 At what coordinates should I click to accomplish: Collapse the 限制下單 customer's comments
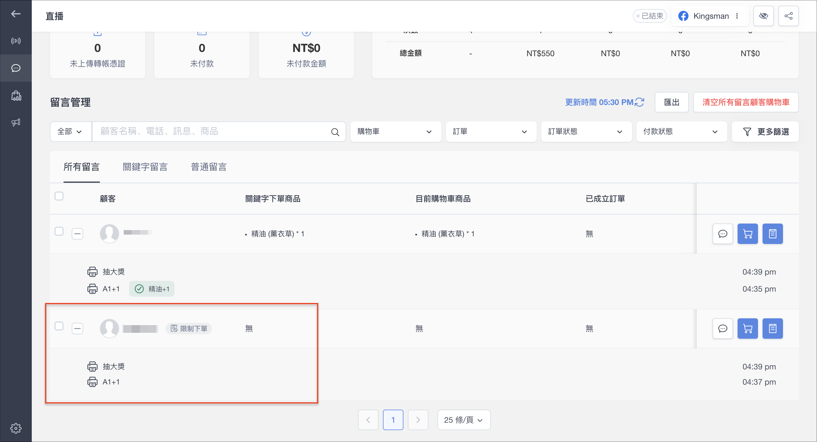[77, 329]
